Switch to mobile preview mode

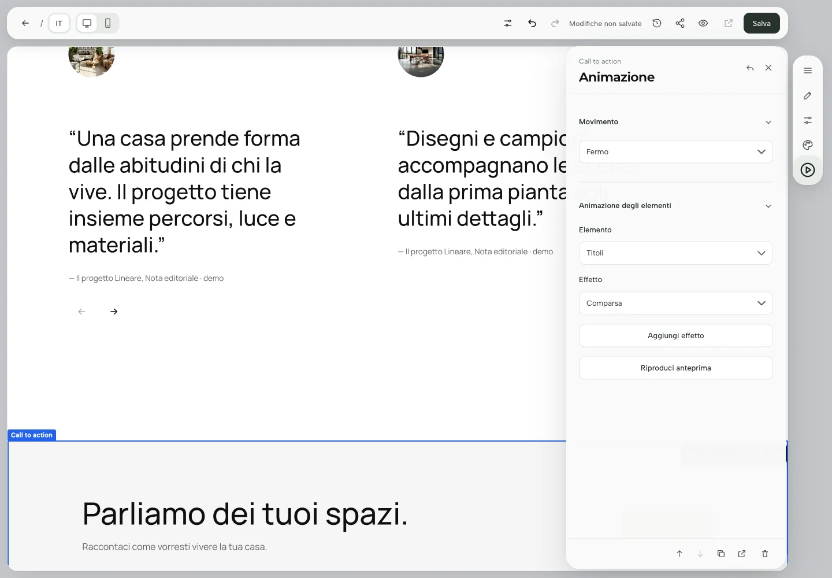click(107, 23)
